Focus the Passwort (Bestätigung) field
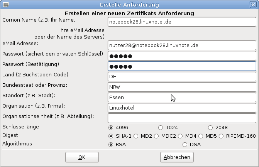Screen dimensions: 259x167 (x=182, y=66)
